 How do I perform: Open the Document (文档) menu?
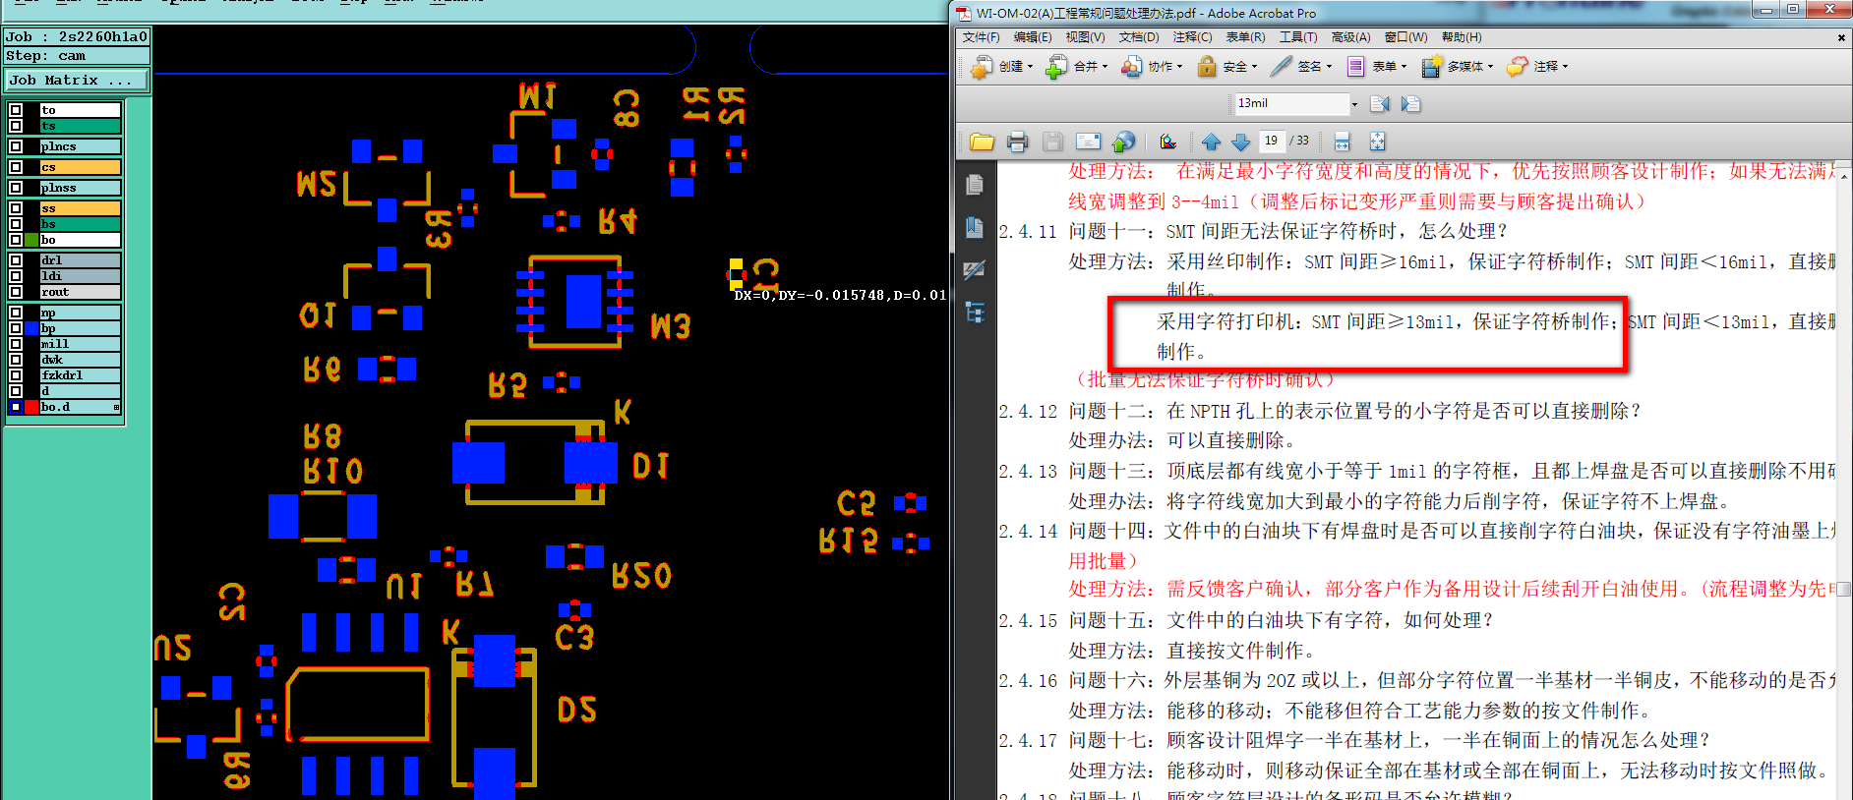[x=1139, y=37]
